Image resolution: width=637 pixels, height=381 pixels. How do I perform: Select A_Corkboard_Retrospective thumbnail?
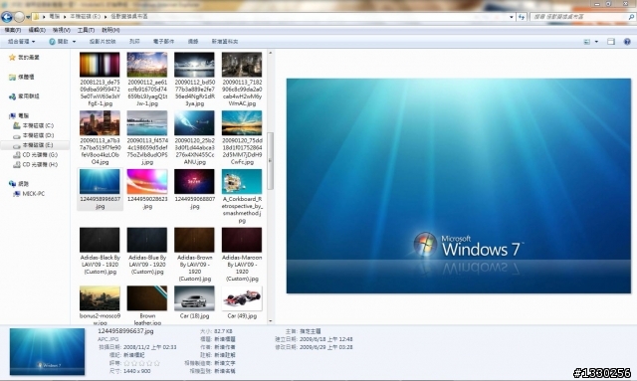coord(242,182)
